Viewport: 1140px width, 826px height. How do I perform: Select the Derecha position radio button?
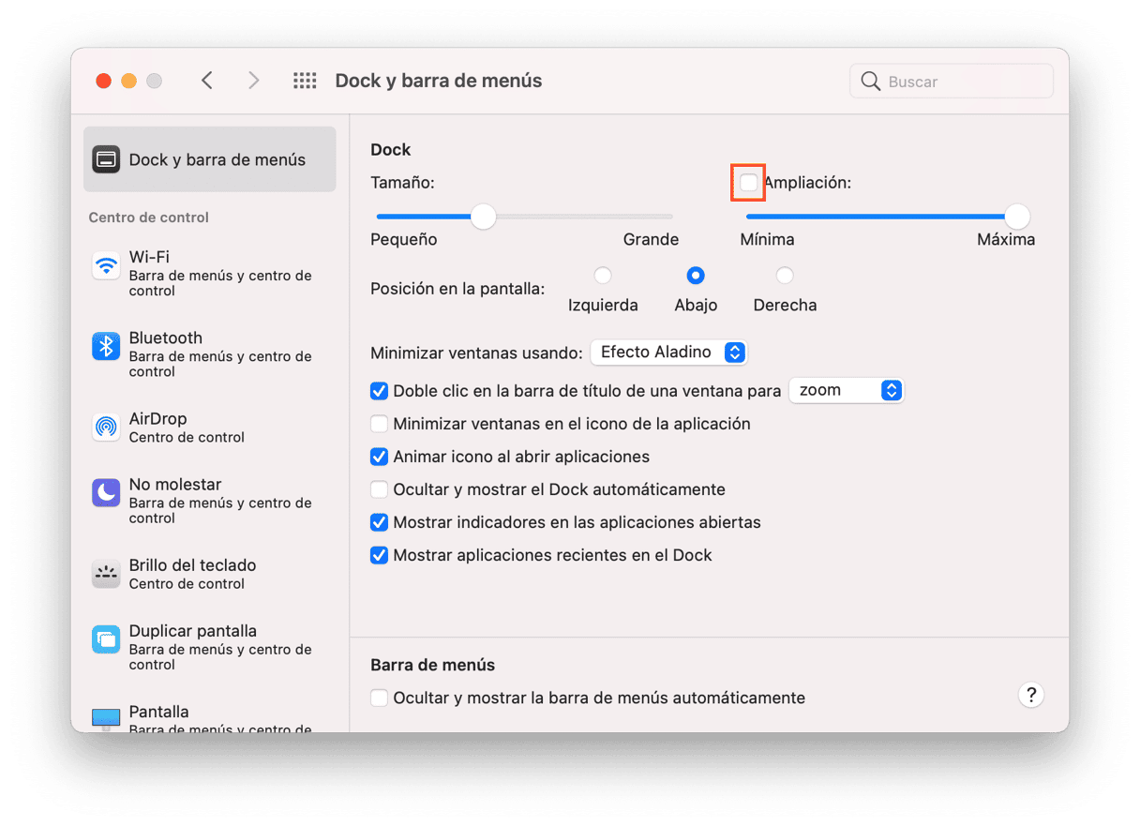point(785,276)
